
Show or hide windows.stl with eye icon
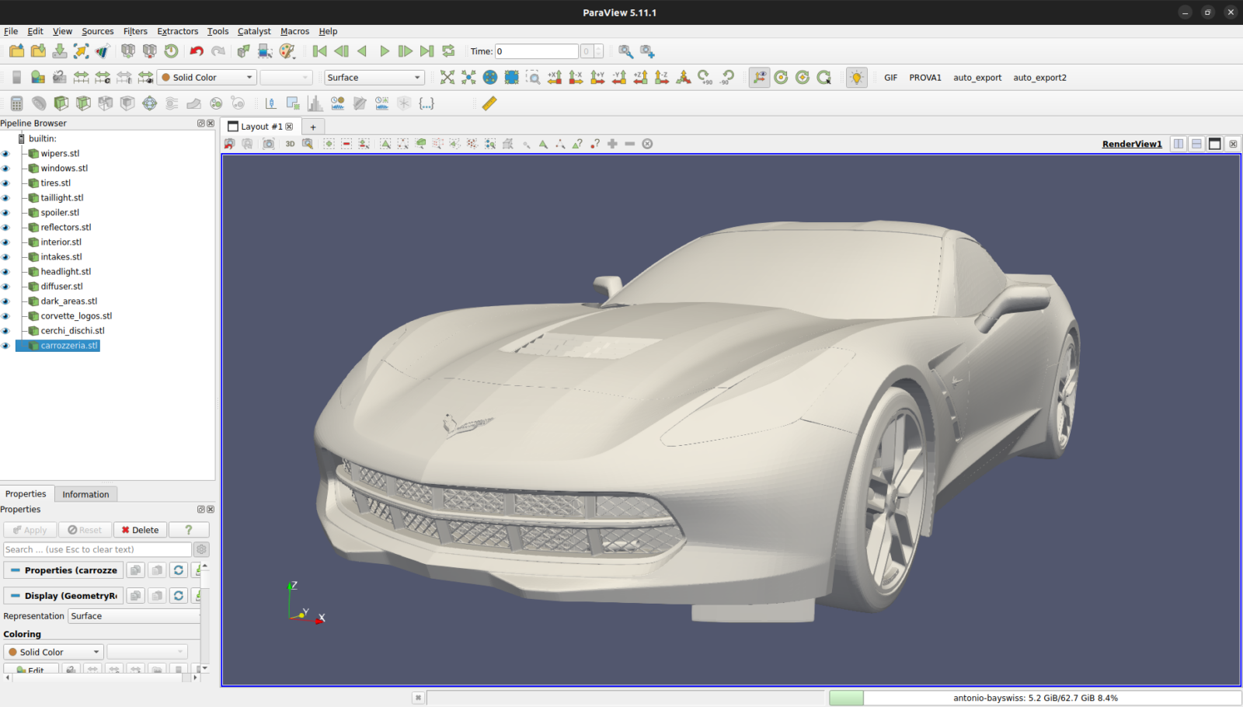pos(6,168)
